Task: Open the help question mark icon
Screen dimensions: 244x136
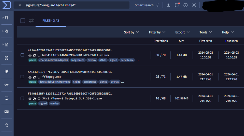Action: click(185, 5)
